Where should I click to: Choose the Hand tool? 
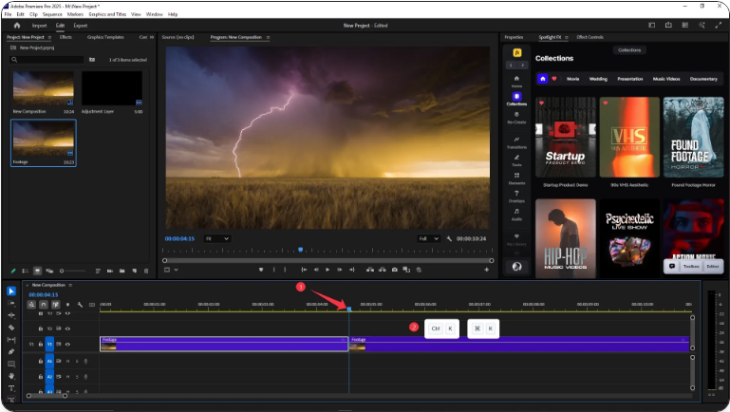(x=11, y=376)
